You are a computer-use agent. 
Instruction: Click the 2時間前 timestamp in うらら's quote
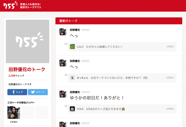coord(170,109)
